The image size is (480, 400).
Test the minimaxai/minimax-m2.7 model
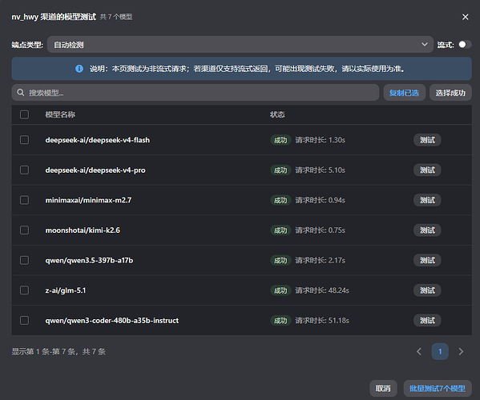pos(427,200)
